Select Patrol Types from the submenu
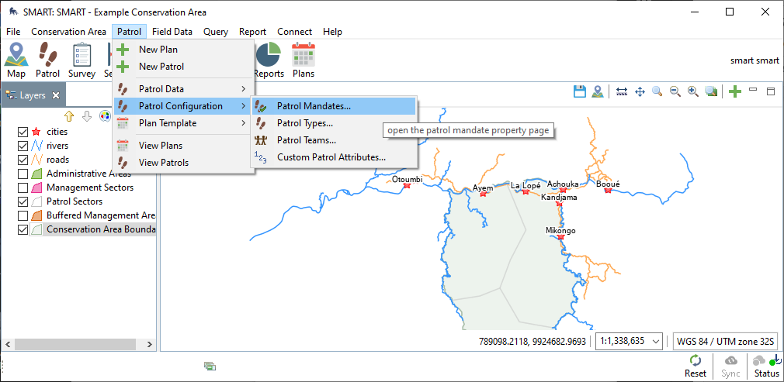784x382 pixels. (304, 123)
